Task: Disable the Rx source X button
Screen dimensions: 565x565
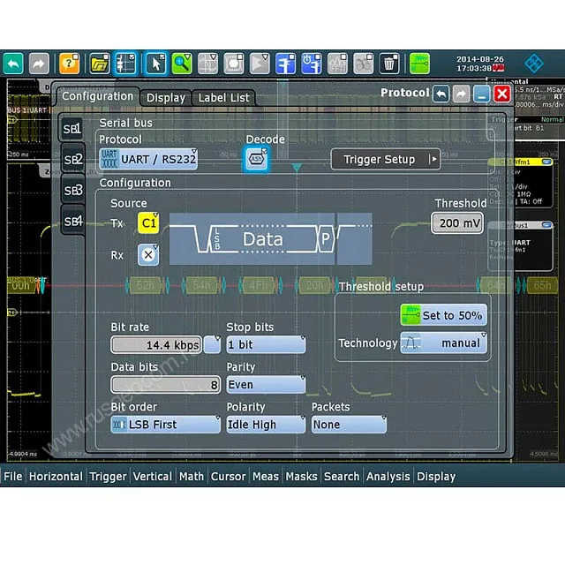Action: coord(148,255)
